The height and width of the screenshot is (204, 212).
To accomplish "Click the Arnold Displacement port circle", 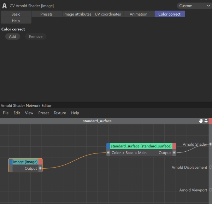I will (x=210, y=167).
